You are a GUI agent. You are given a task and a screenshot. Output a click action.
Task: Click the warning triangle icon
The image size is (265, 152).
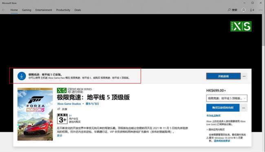[x=208, y=138]
